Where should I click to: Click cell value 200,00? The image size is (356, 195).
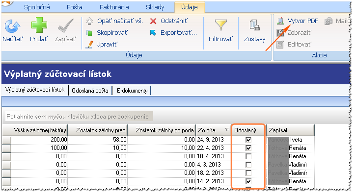pos(59,140)
